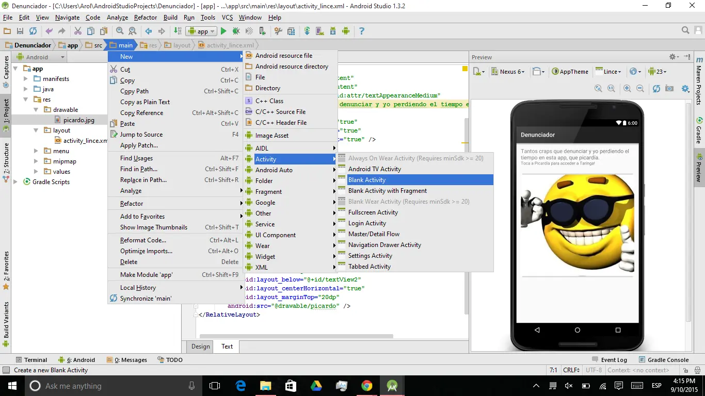This screenshot has width=705, height=396.
Task: Open the Nexus 6 device dropdown
Action: [508, 72]
